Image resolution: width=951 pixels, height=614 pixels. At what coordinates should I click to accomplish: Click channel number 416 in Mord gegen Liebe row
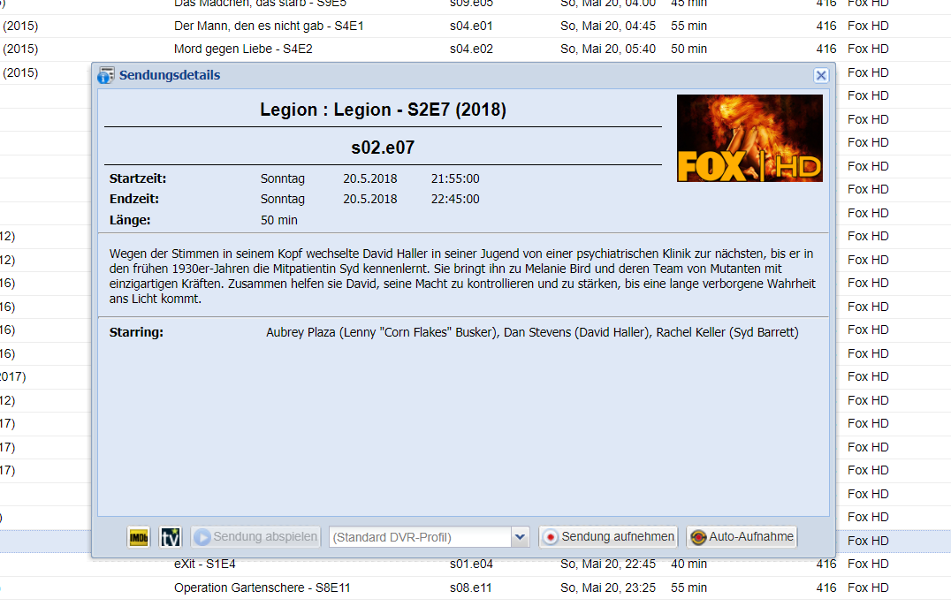826,49
